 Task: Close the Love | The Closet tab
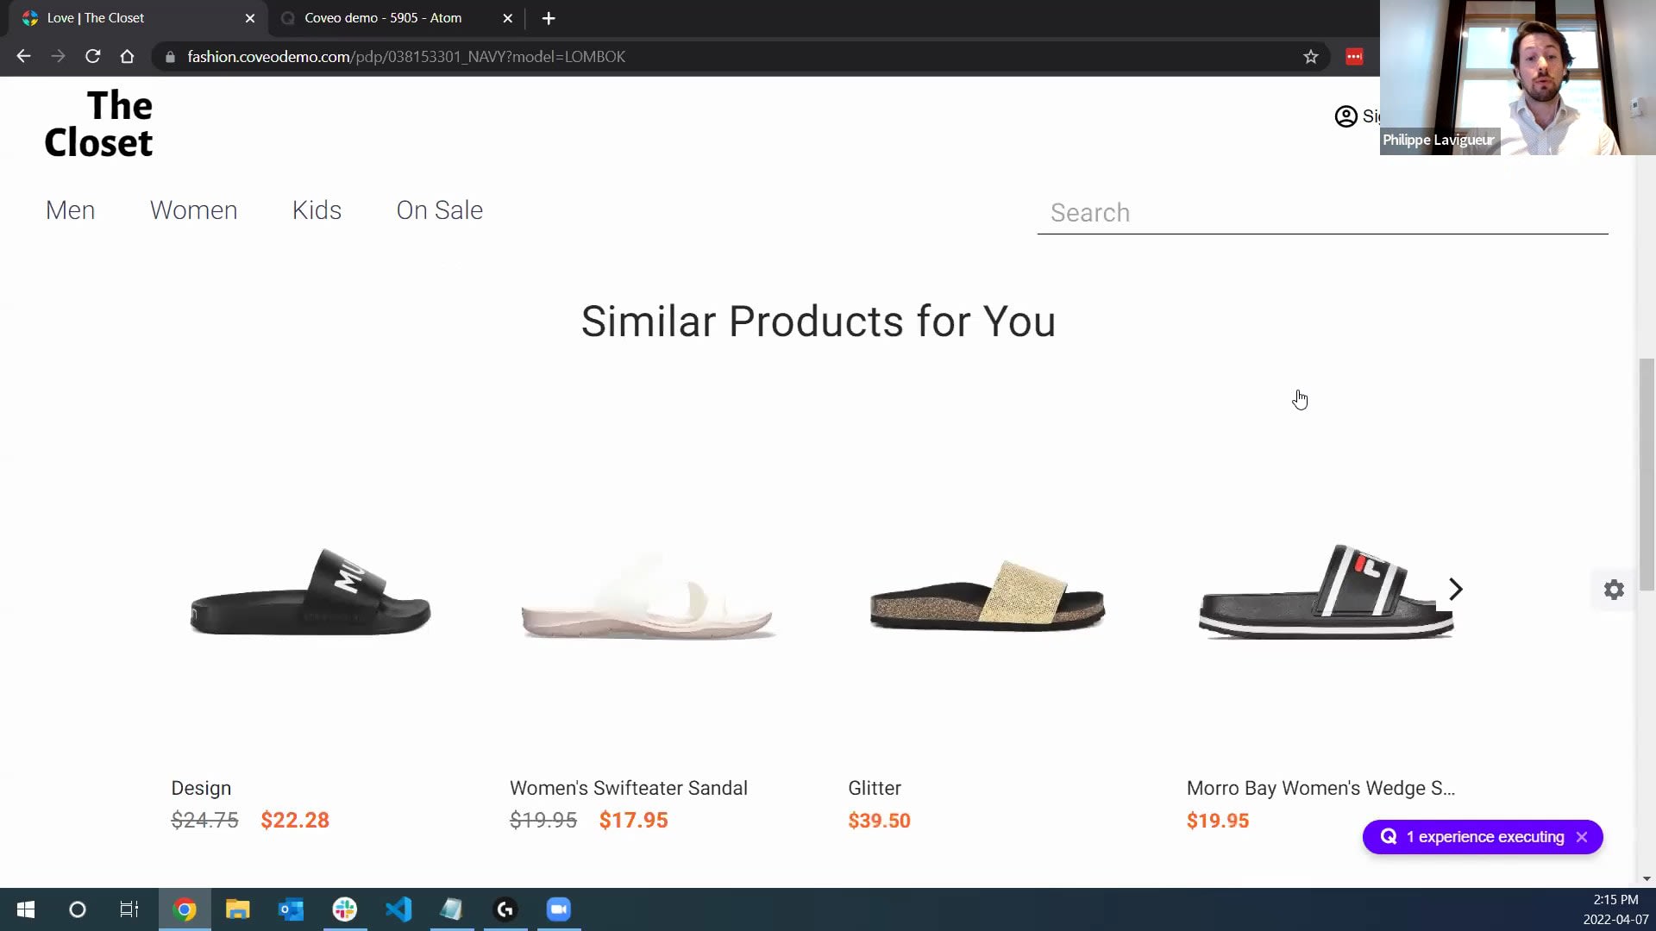[250, 18]
